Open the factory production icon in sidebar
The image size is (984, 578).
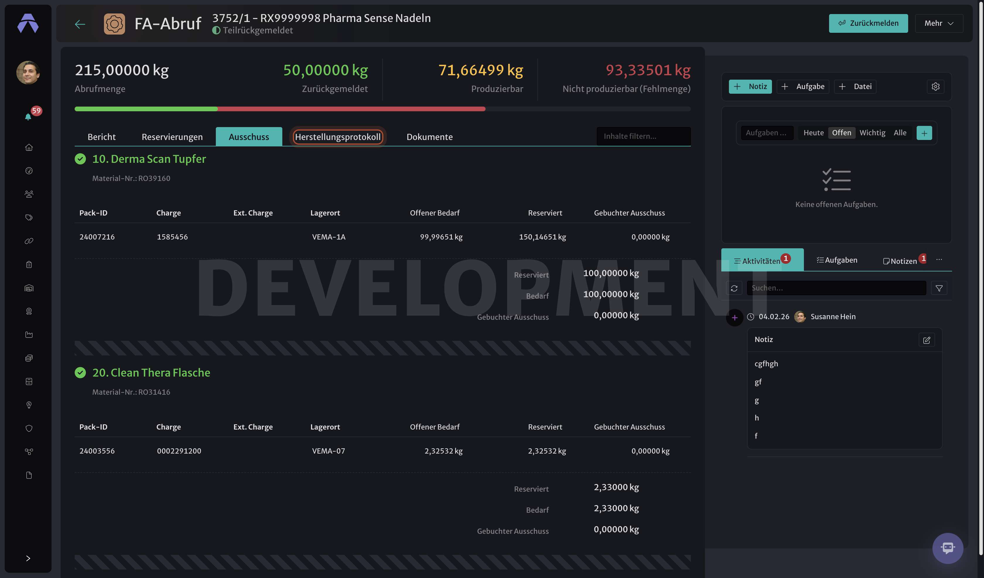click(x=29, y=335)
